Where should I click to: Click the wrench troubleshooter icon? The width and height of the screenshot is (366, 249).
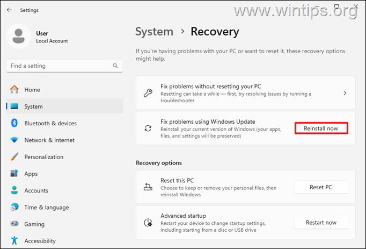coord(148,93)
